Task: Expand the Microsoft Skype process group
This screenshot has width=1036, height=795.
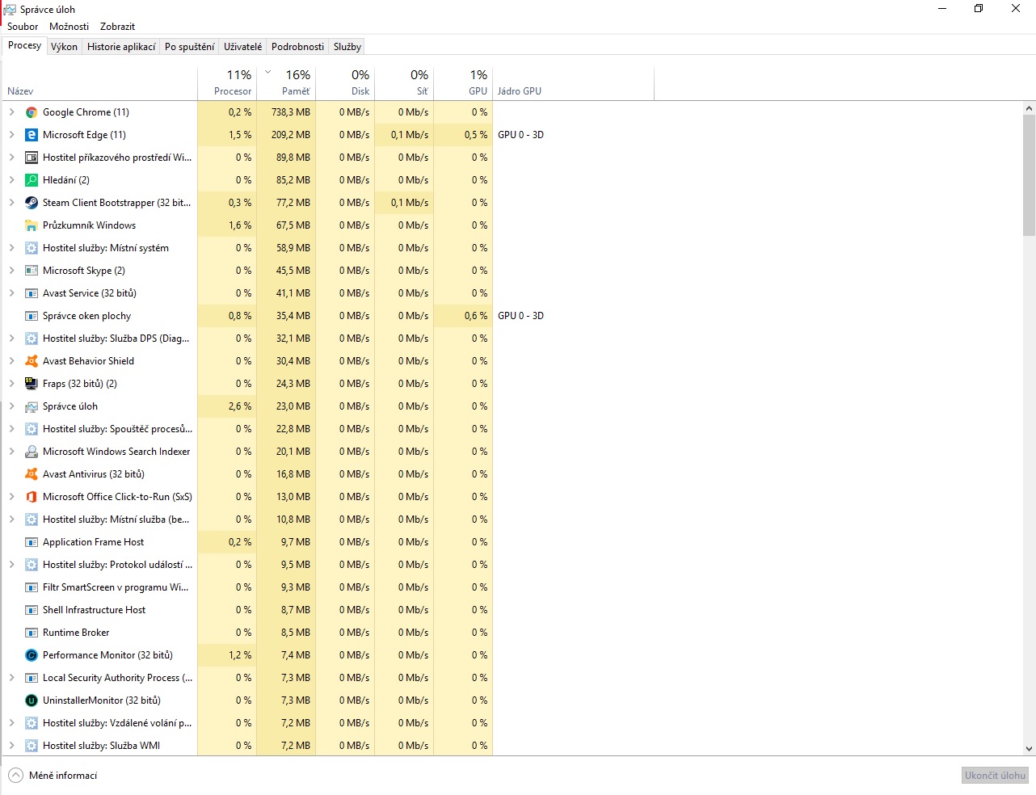Action: pyautogui.click(x=11, y=271)
